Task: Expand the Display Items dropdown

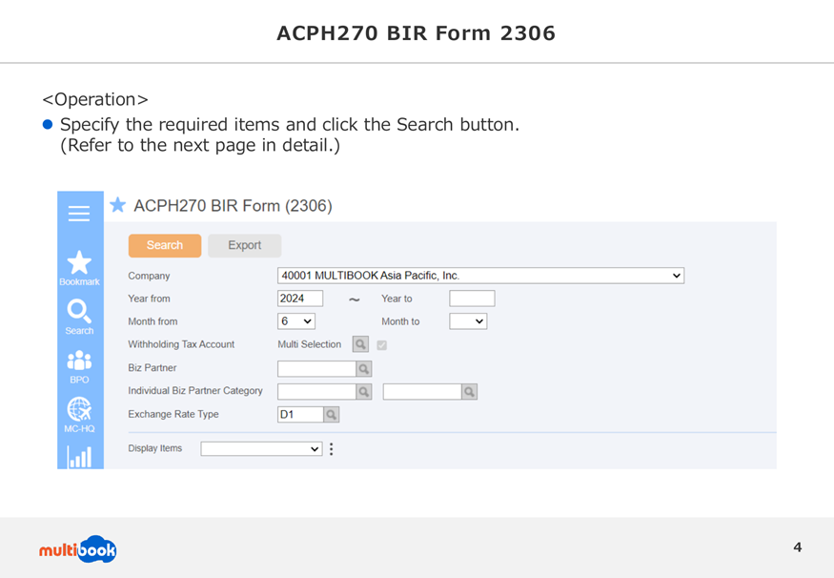Action: click(x=261, y=448)
